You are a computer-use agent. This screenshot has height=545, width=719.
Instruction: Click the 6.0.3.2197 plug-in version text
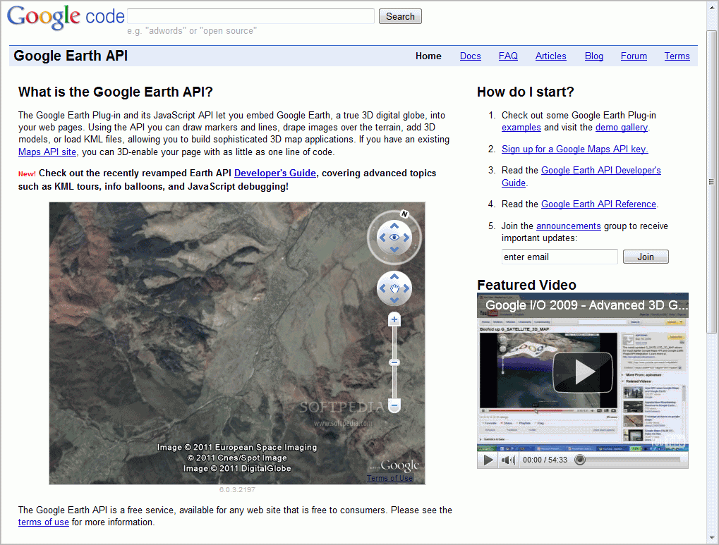[237, 489]
